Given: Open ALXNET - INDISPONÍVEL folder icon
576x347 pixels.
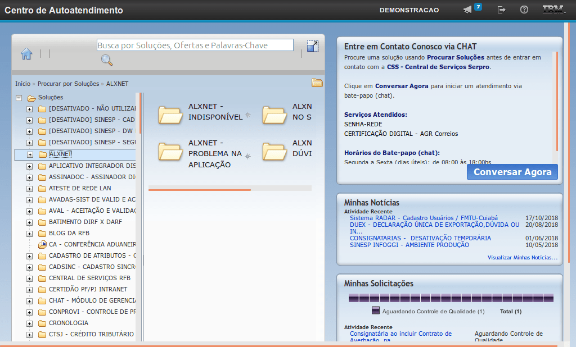Looking at the screenshot, I should 170,115.
